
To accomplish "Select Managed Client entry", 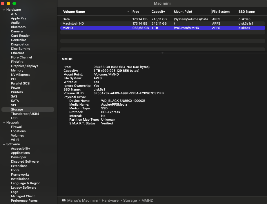I will (x=23, y=196).
